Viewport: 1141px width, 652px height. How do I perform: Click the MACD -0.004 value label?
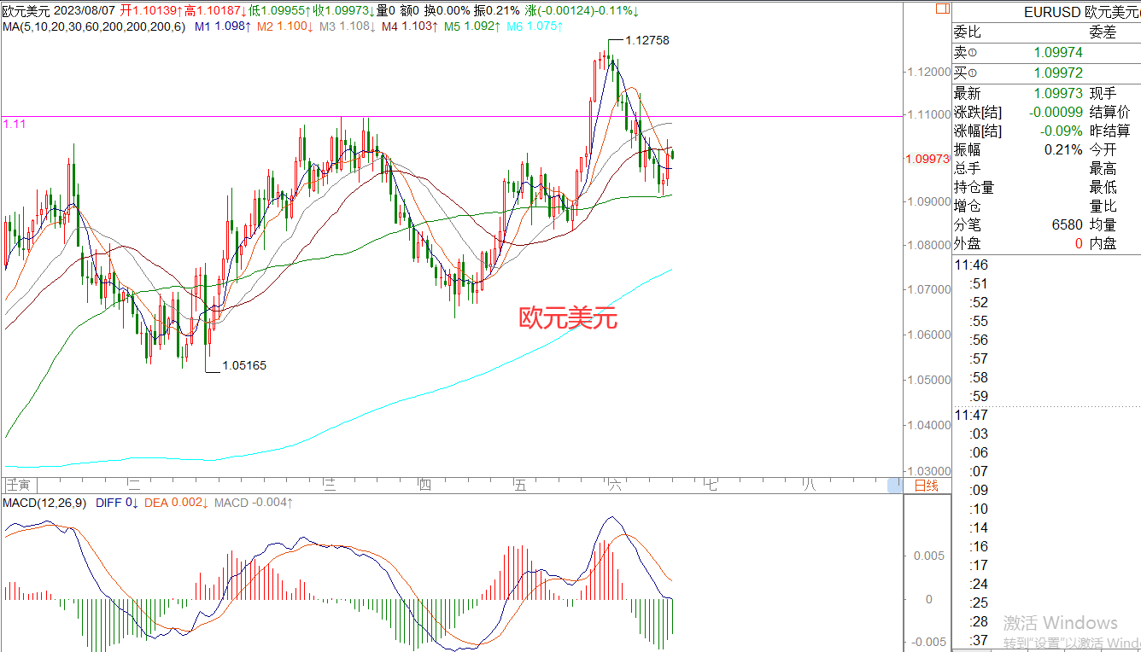[x=254, y=503]
